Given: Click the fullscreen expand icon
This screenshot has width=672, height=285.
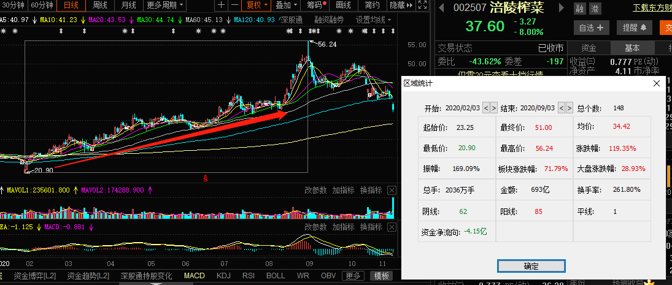Looking at the screenshot, I should point(421,6).
